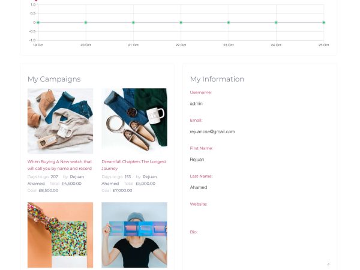This screenshot has height=270, width=360.
Task: Open 'When Buying A New watch' campaign link
Action: 59,165
